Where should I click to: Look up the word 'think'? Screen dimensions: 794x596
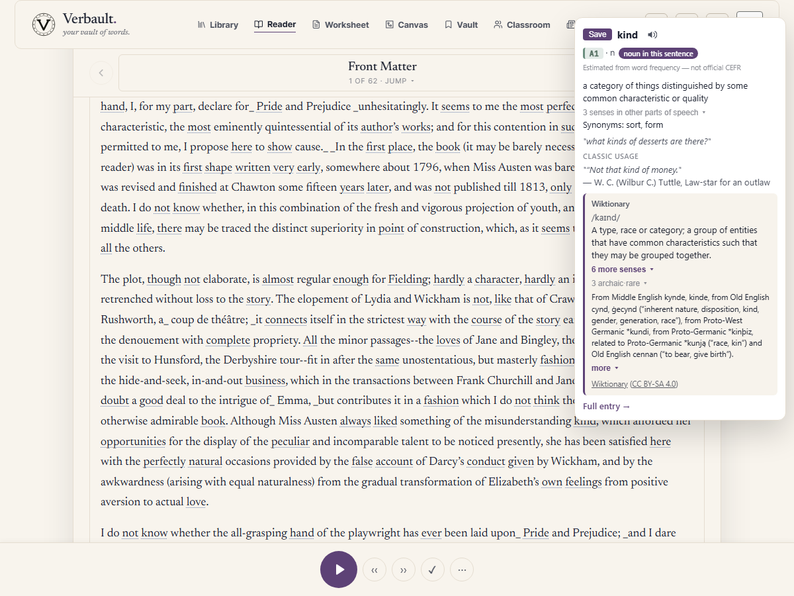(547, 401)
